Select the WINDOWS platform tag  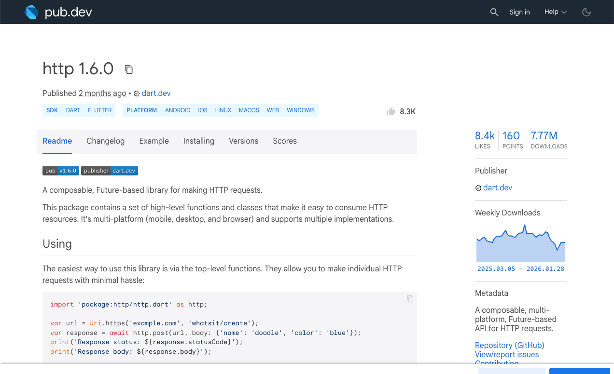[301, 110]
